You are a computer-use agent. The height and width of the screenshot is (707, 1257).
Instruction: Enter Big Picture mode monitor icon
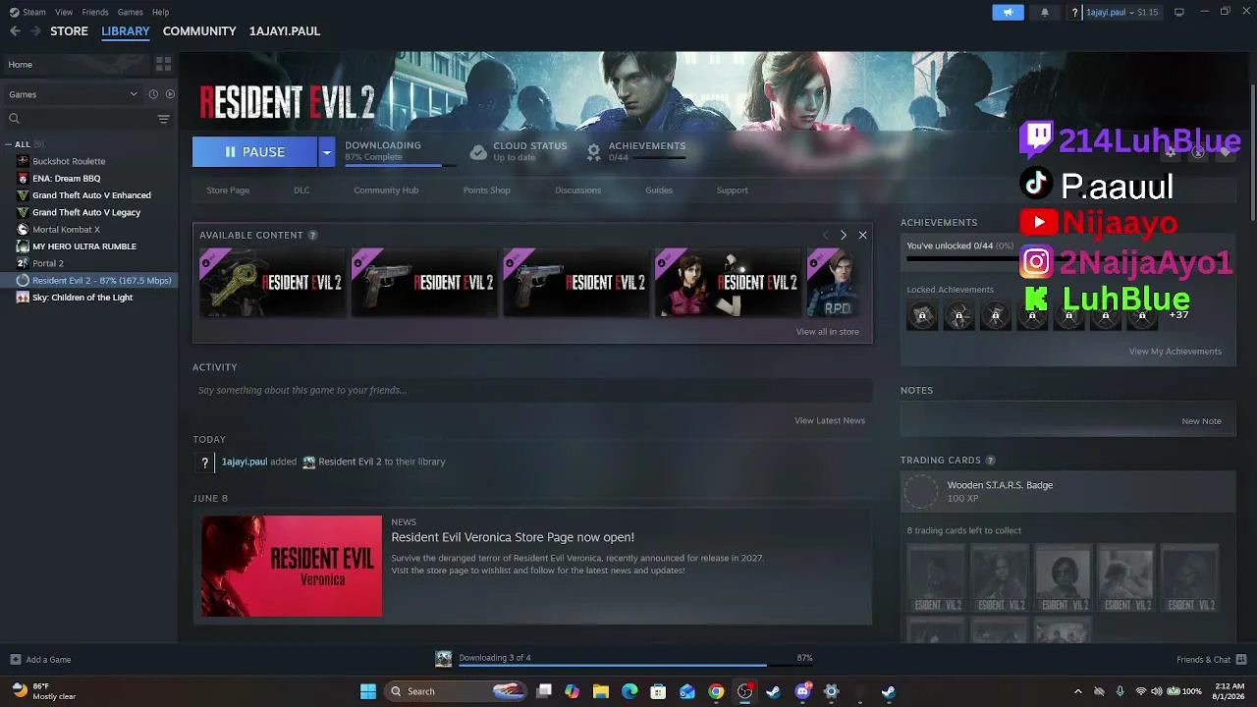[1178, 12]
